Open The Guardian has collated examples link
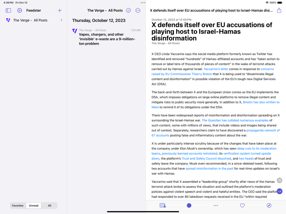The image size is (286, 214). [x=235, y=120]
